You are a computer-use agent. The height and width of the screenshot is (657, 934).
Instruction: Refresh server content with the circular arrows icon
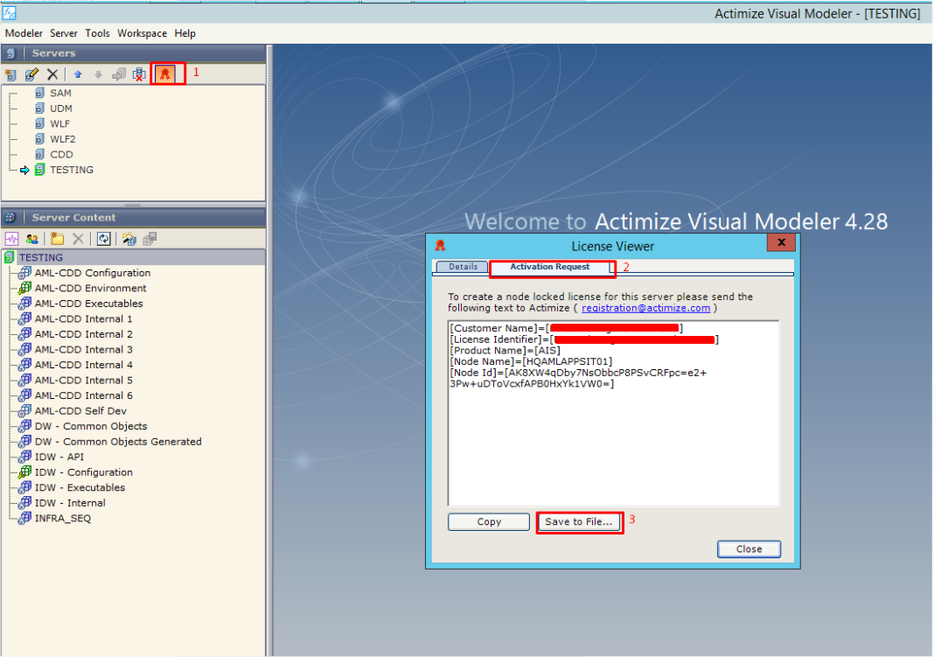coord(104,239)
